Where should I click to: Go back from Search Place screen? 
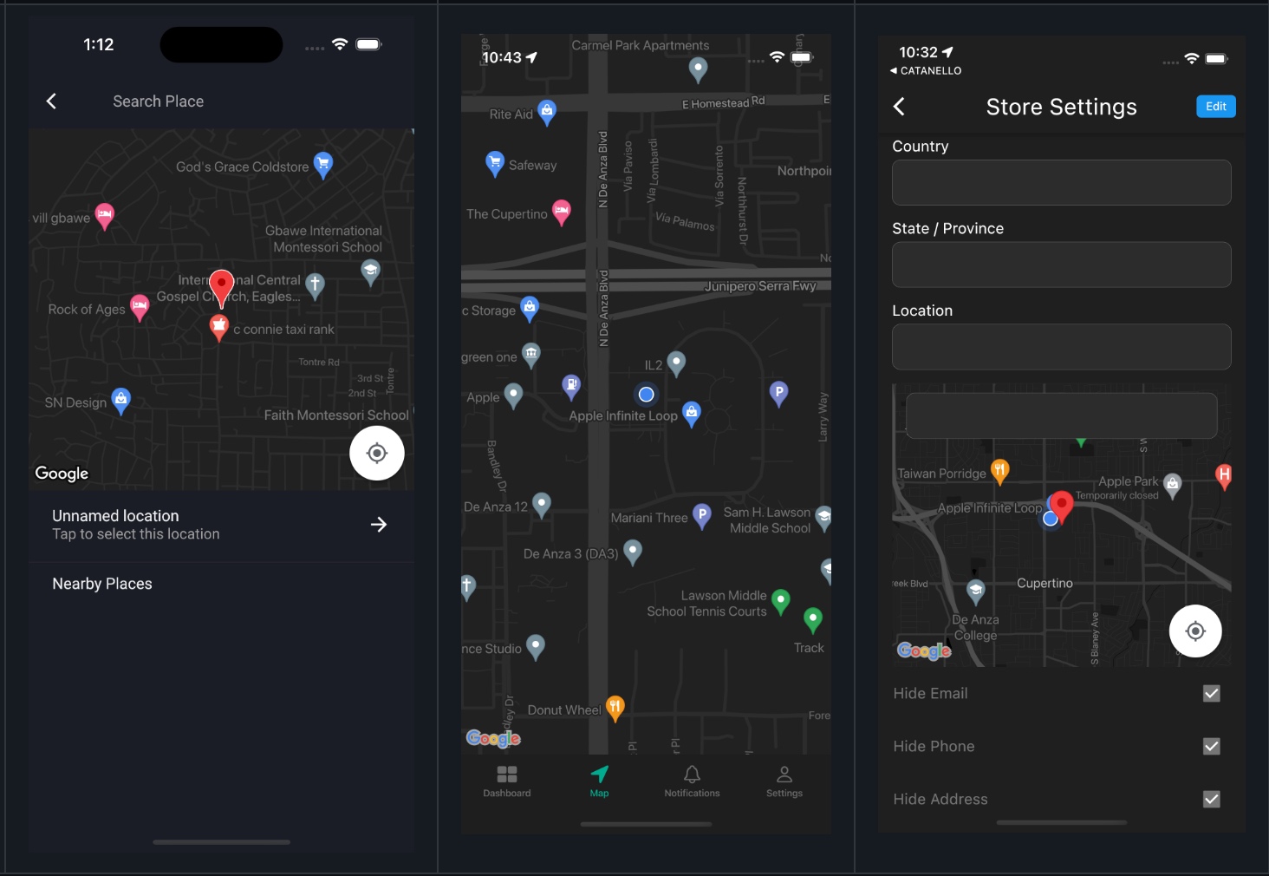tap(52, 101)
